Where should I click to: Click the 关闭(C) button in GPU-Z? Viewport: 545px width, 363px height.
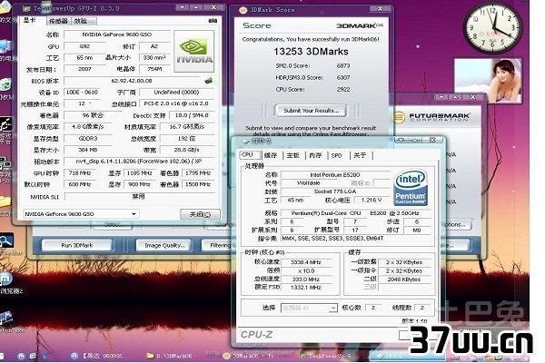click(200, 214)
